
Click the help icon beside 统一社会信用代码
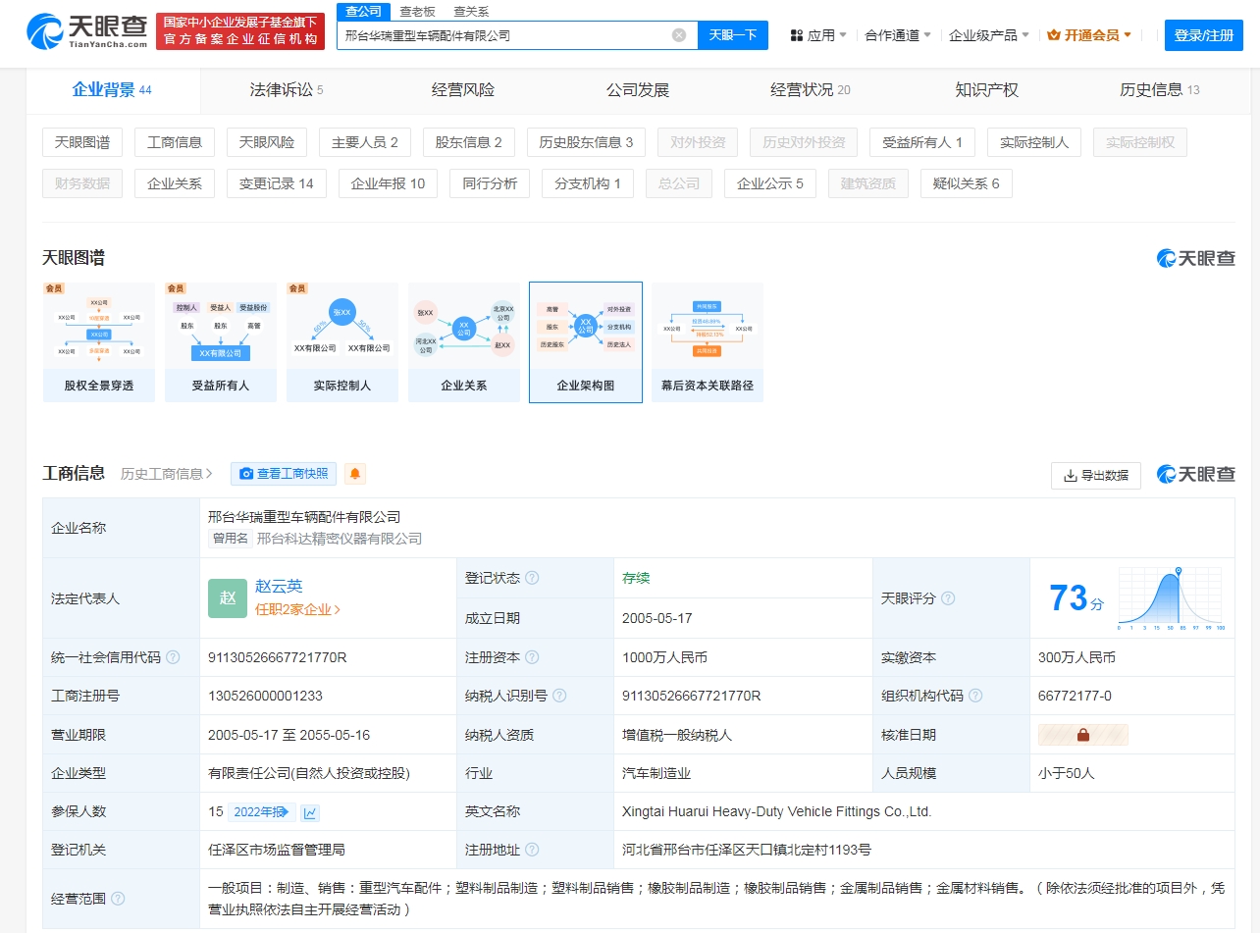pos(173,657)
